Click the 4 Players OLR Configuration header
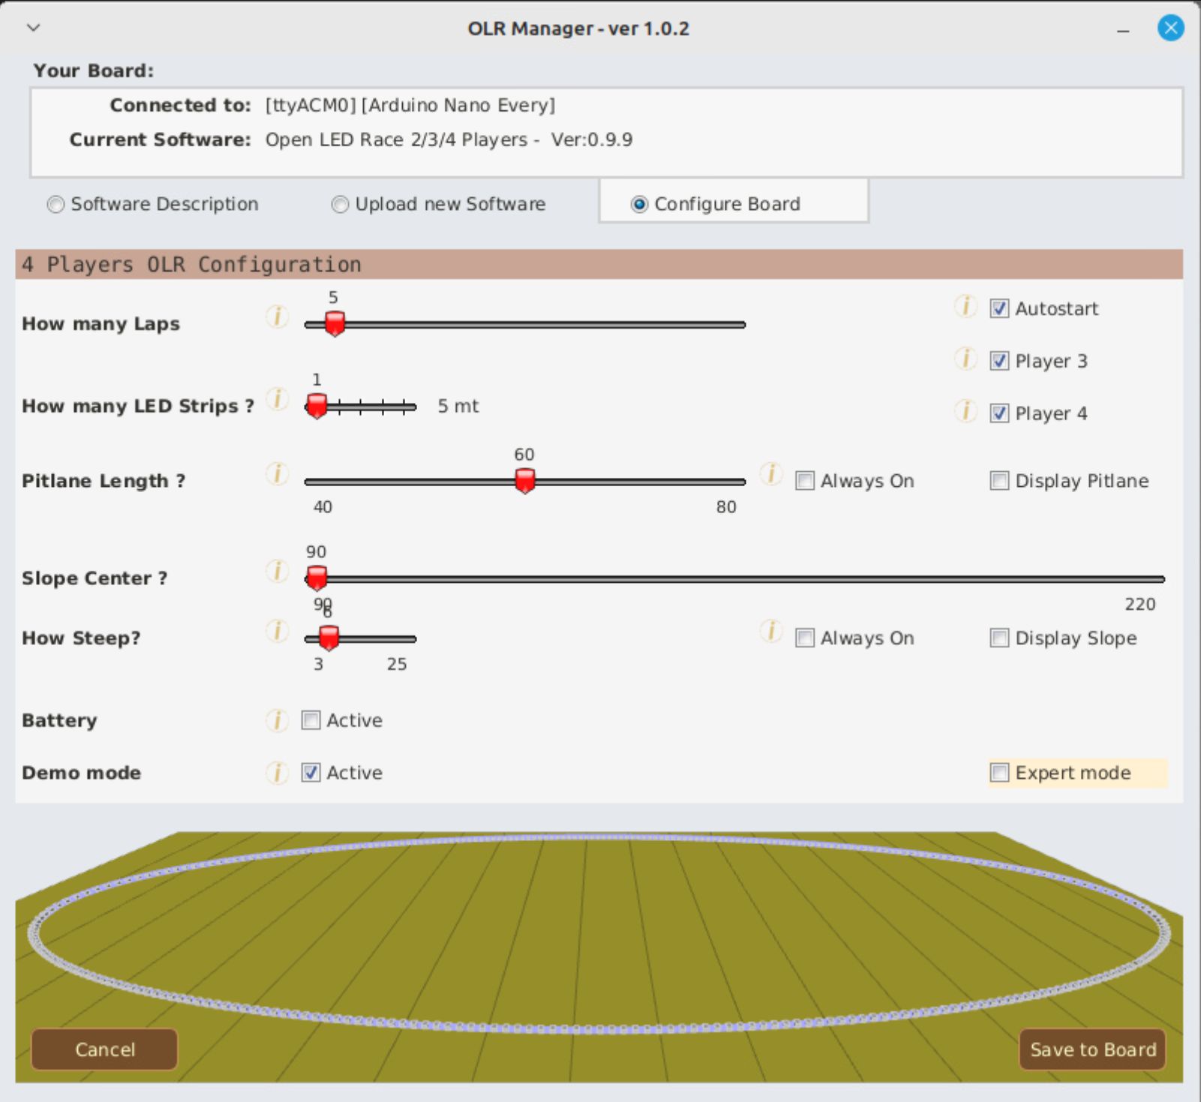This screenshot has width=1201, height=1102. point(599,264)
